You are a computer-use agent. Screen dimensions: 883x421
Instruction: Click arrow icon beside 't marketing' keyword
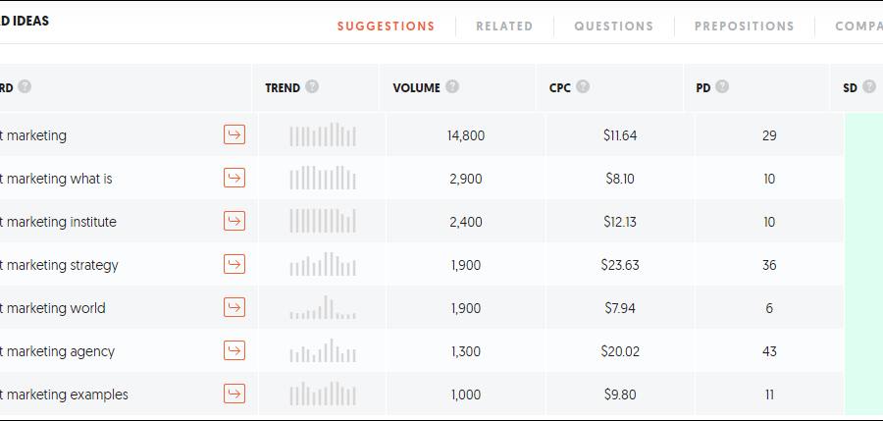(234, 135)
